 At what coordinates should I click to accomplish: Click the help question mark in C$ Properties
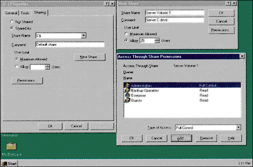107,4
